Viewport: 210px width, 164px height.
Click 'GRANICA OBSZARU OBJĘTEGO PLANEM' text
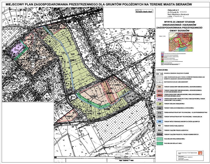(x=176, y=73)
